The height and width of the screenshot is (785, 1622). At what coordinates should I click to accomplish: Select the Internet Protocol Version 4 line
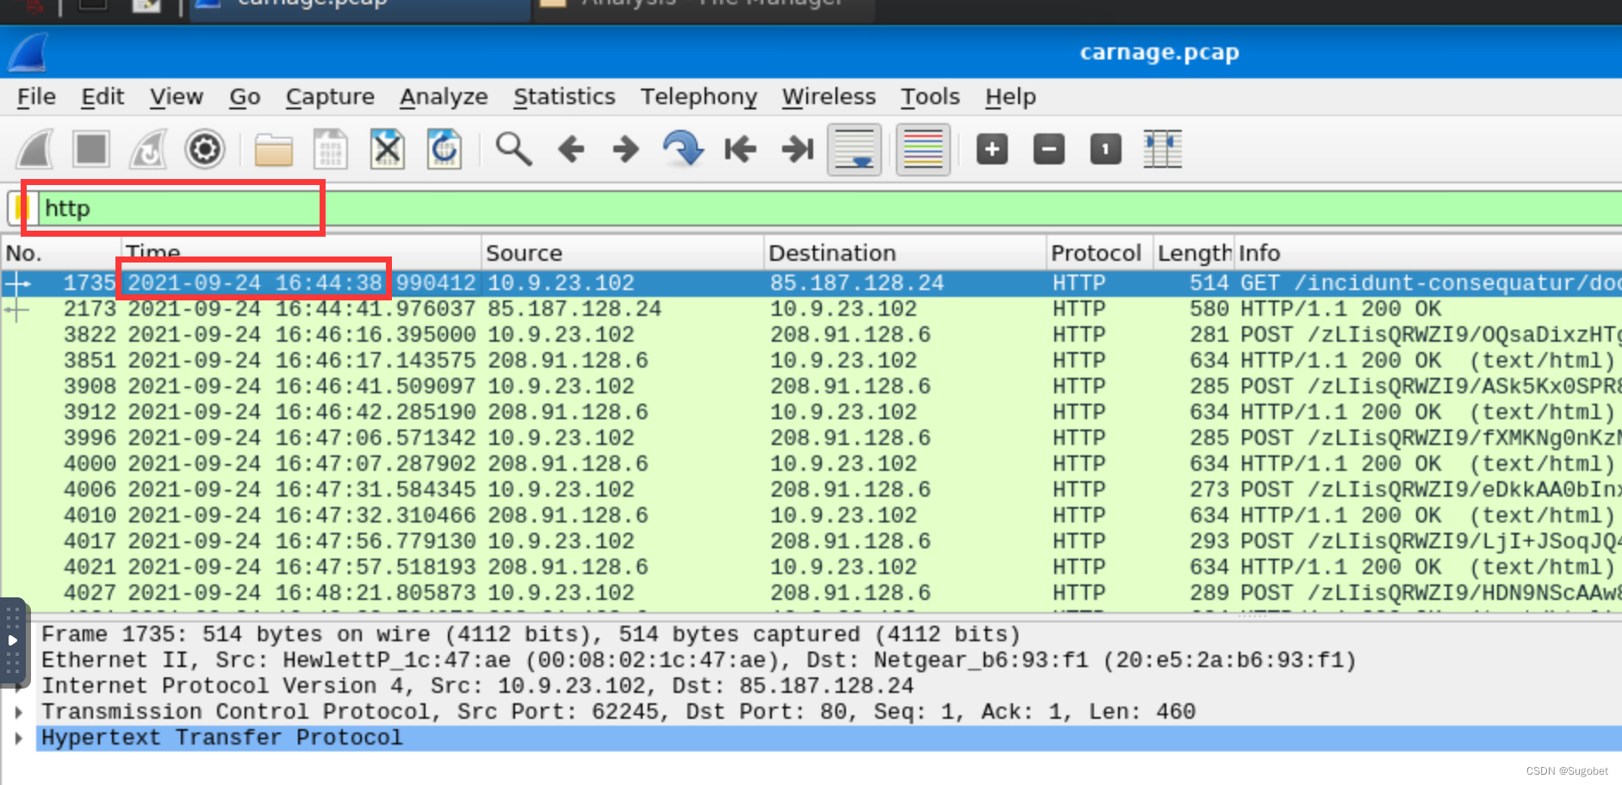tap(829, 687)
